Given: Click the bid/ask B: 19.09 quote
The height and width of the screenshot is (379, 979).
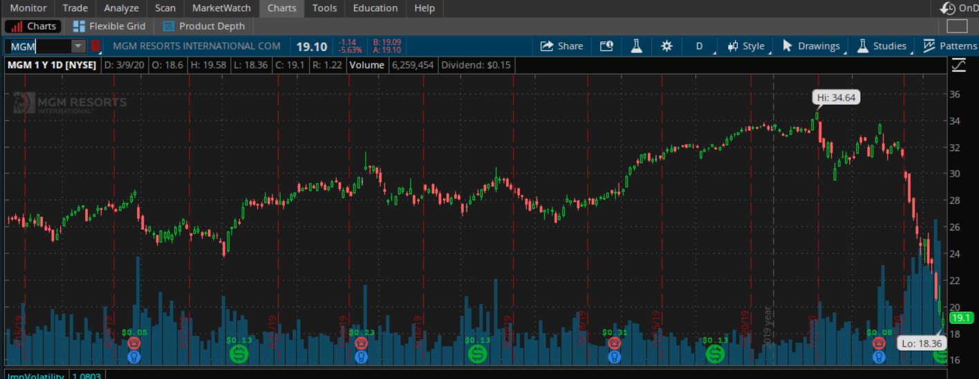Looking at the screenshot, I should point(386,41).
